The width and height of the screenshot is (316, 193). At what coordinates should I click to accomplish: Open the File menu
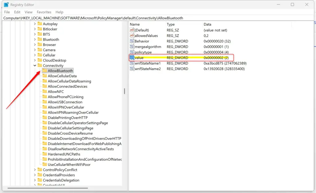click(7, 12)
